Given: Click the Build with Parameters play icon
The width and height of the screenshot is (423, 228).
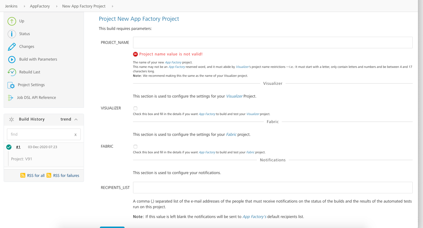Looking at the screenshot, I should coord(12,59).
